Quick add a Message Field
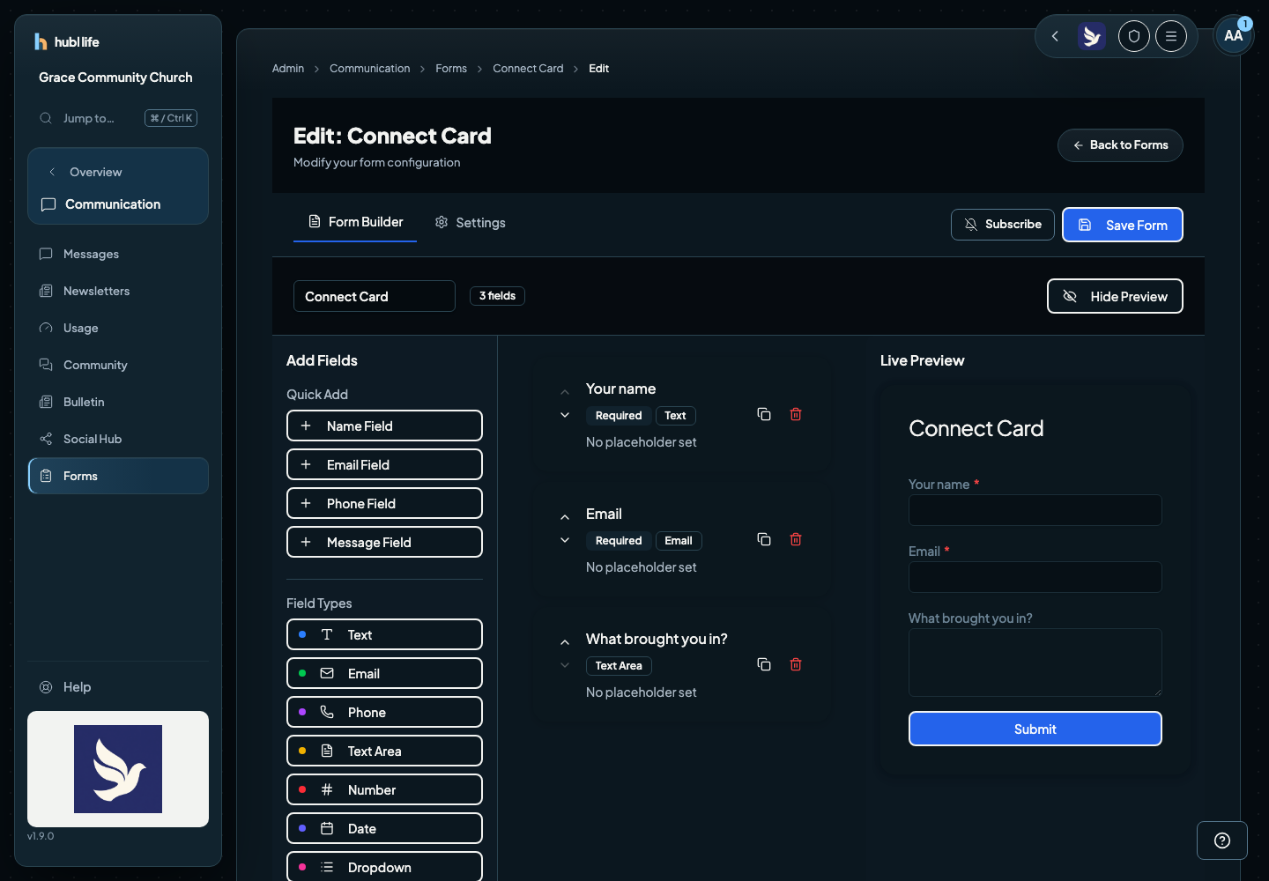1269x881 pixels. pyautogui.click(x=384, y=542)
